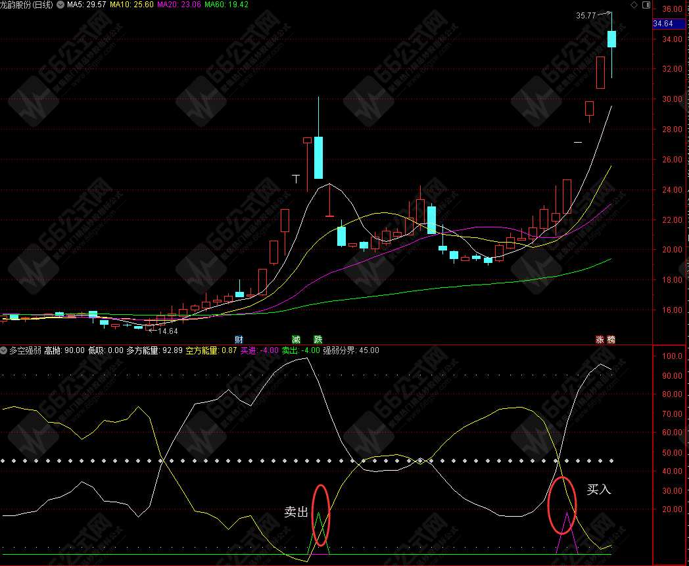Click the MA20: 23.06 label
This screenshot has height=566, width=689.
tap(179, 5)
